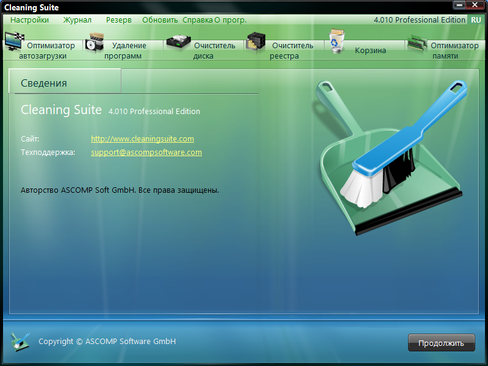This screenshot has height=366, width=488.
Task: Click the Обновить menu item
Action: click(x=160, y=20)
